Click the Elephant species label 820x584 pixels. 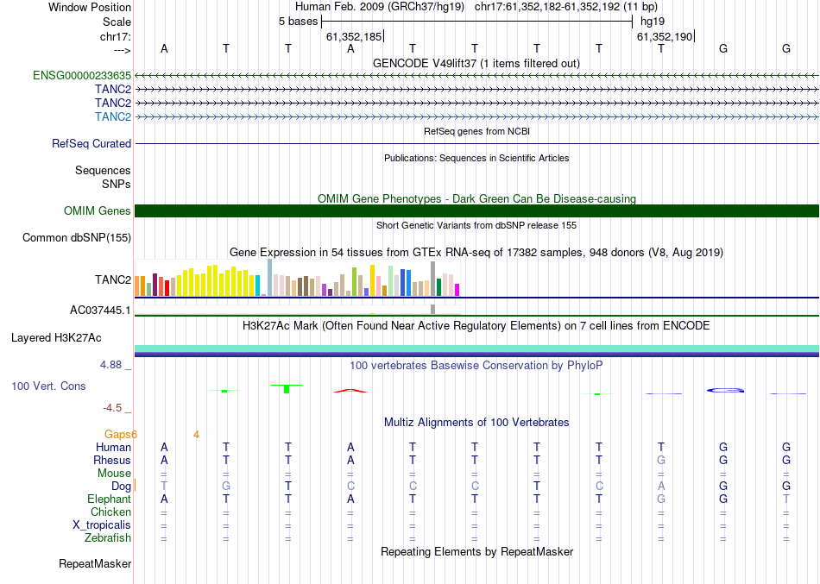pyautogui.click(x=110, y=499)
